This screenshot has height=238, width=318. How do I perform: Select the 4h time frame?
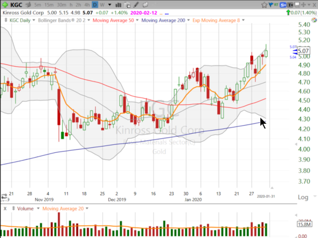87,5
